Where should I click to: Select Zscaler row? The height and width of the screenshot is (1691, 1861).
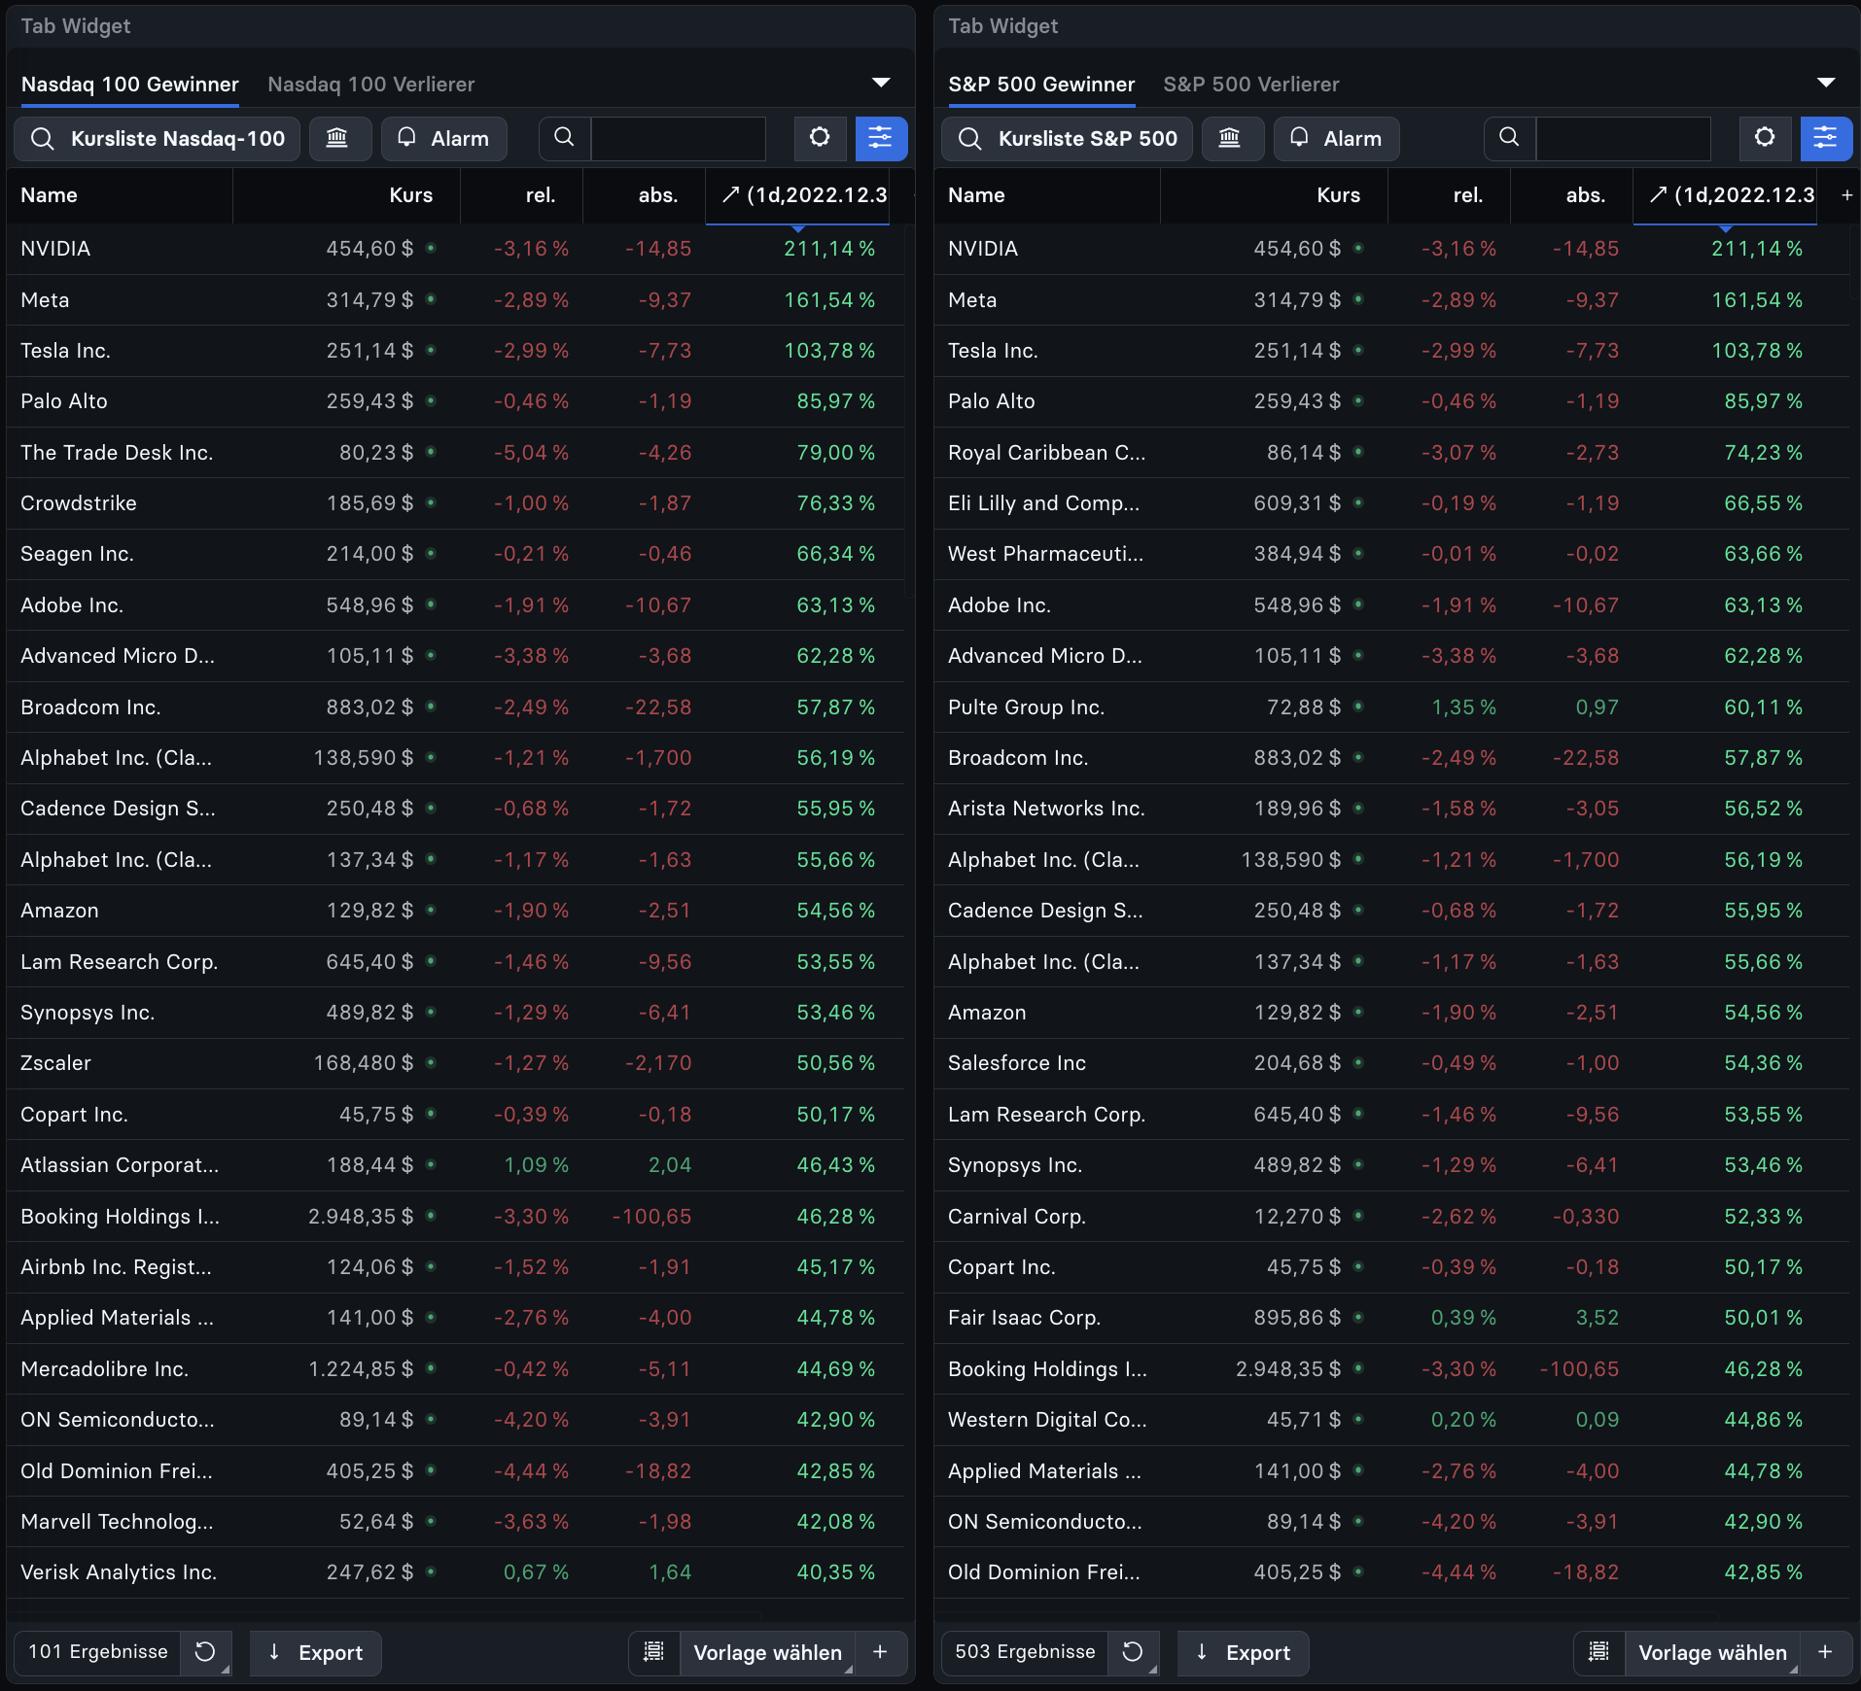click(456, 1063)
